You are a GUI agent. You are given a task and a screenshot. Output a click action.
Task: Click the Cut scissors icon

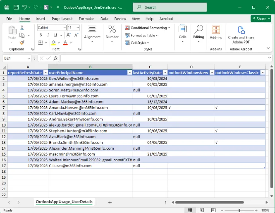pos(22,28)
